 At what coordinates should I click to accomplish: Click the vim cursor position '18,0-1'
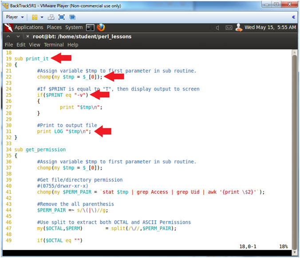point(248,246)
